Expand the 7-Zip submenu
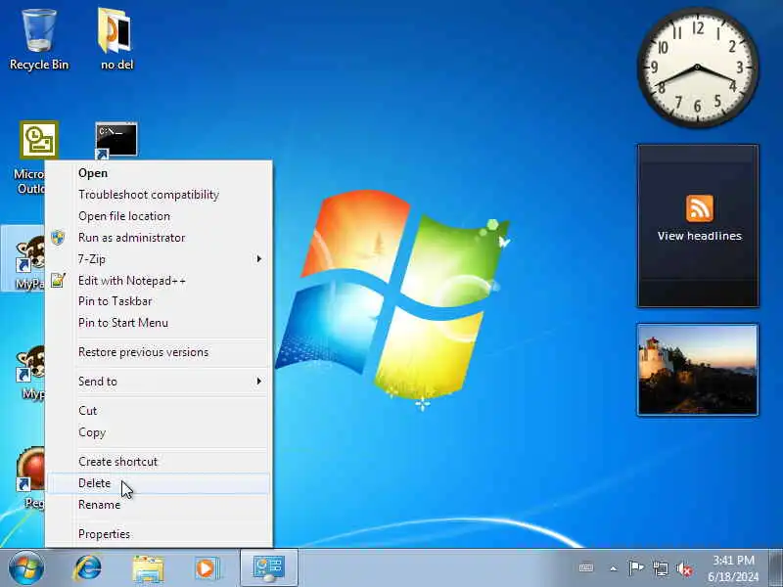Screen dimensions: 783x587 [159, 259]
